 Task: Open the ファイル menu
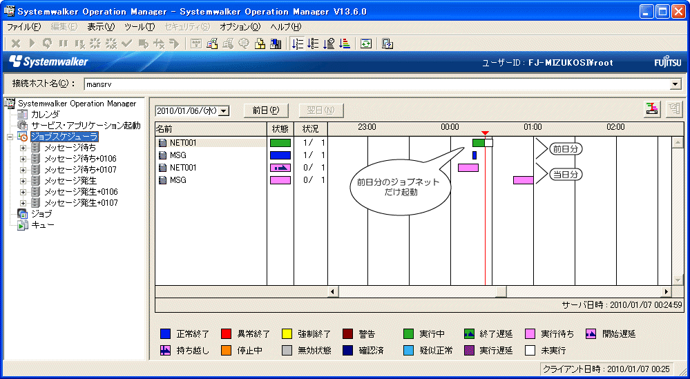23,27
